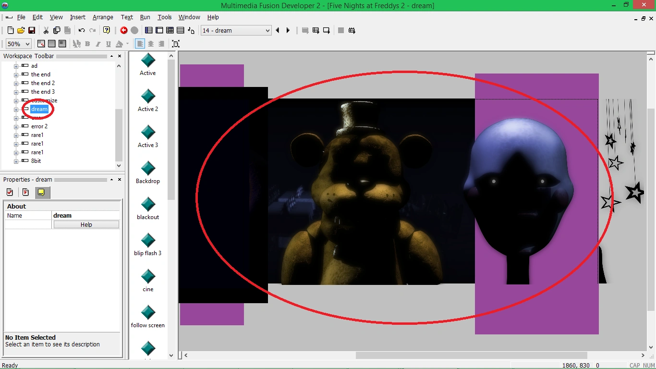
Task: Open the text color dropdown arrow
Action: (127, 44)
